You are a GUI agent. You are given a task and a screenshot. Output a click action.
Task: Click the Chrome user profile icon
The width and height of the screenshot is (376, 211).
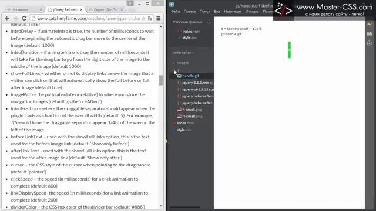[130, 3]
